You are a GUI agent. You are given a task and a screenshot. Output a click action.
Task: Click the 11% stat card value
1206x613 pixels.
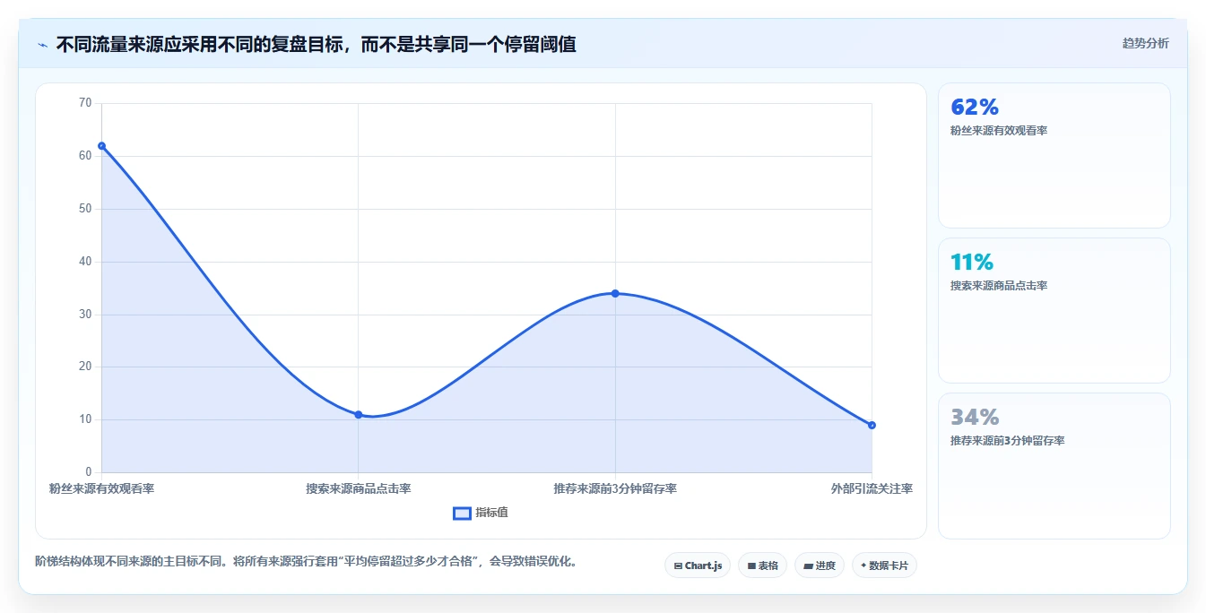[972, 263]
